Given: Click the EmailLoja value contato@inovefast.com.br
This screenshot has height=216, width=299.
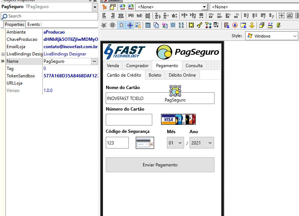Looking at the screenshot, I should pyautogui.click(x=71, y=47).
